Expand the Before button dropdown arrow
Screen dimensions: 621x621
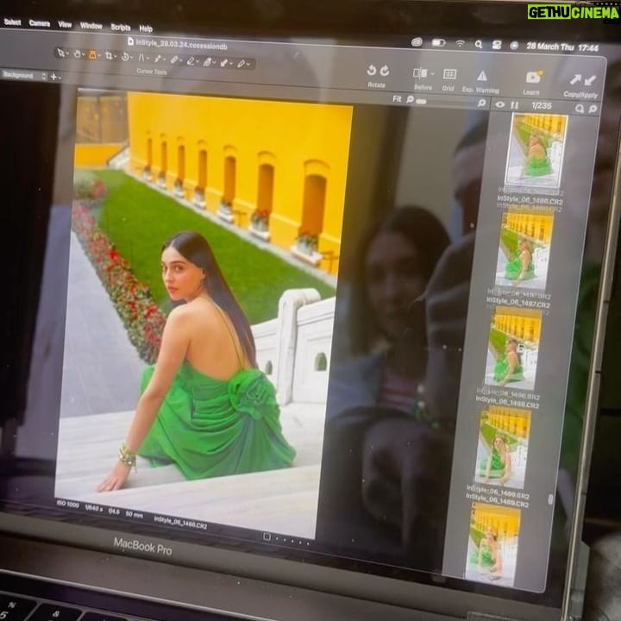tap(432, 73)
